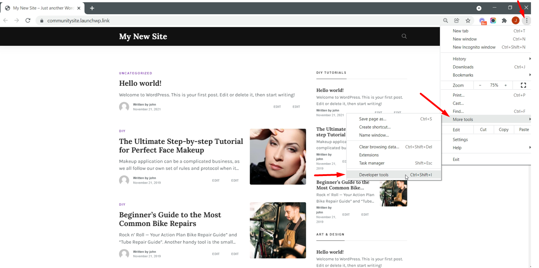Select New window menu item

485,39
